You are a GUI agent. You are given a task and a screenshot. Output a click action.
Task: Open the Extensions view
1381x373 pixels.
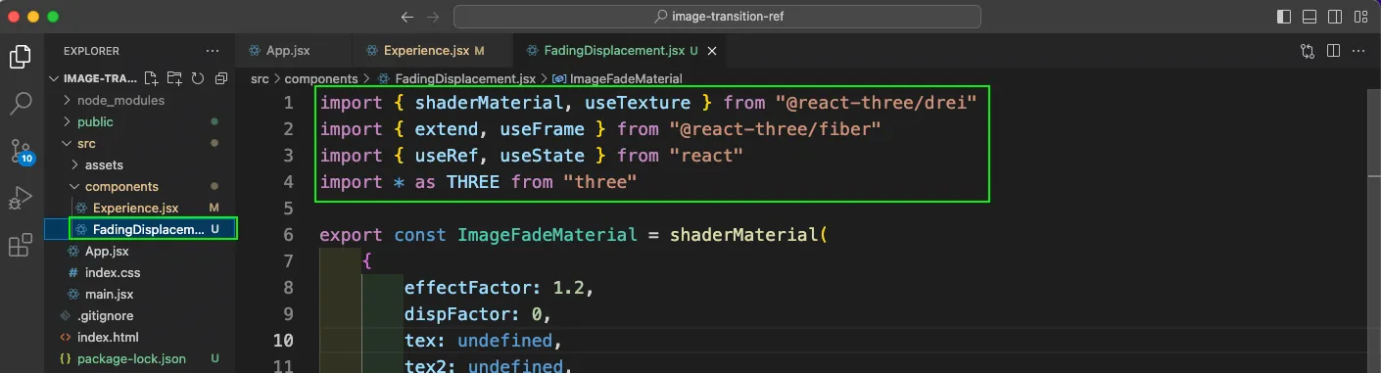20,245
